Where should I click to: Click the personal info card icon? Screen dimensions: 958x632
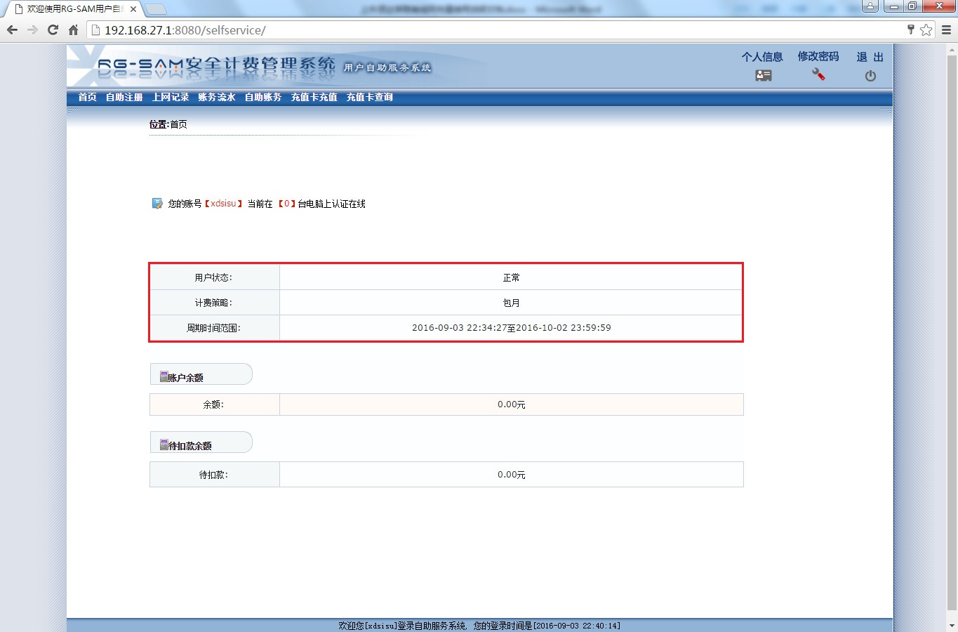coord(763,76)
